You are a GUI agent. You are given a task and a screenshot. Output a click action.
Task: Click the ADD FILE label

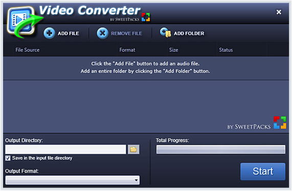pos(69,34)
